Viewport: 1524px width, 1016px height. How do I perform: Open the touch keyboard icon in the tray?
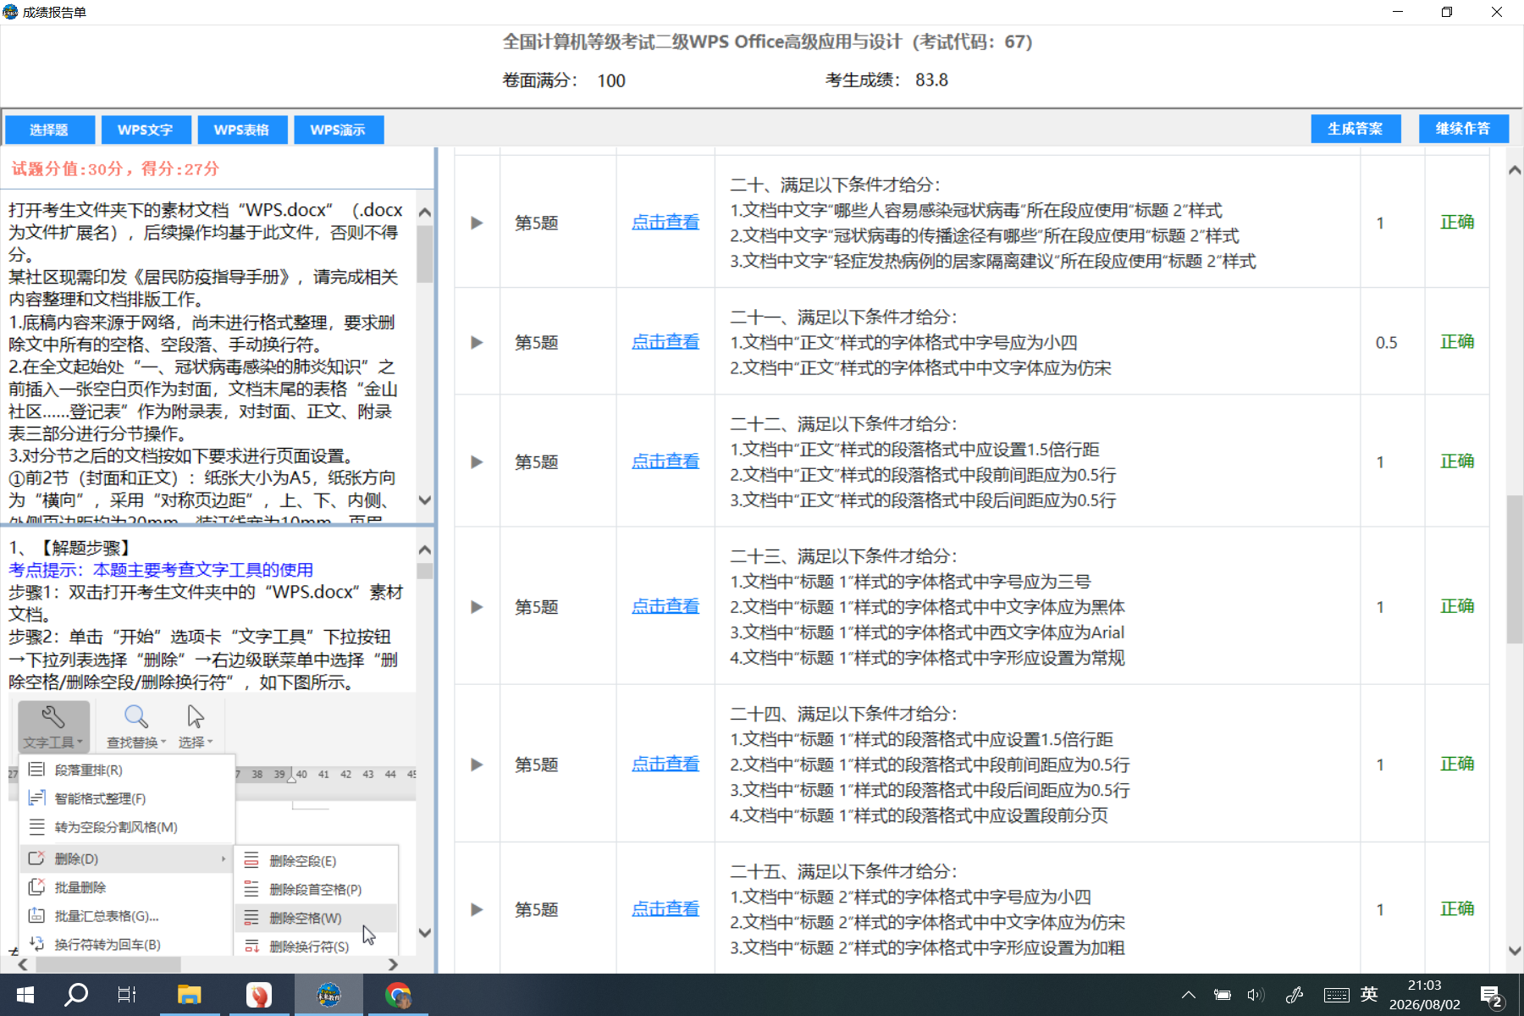(x=1337, y=995)
